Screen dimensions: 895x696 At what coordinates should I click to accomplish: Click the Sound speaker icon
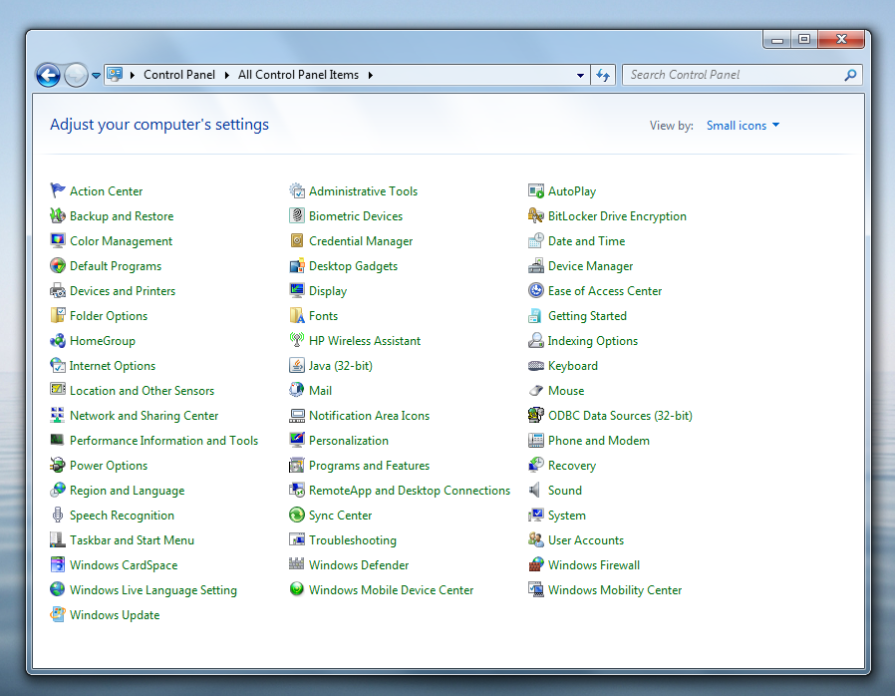536,491
